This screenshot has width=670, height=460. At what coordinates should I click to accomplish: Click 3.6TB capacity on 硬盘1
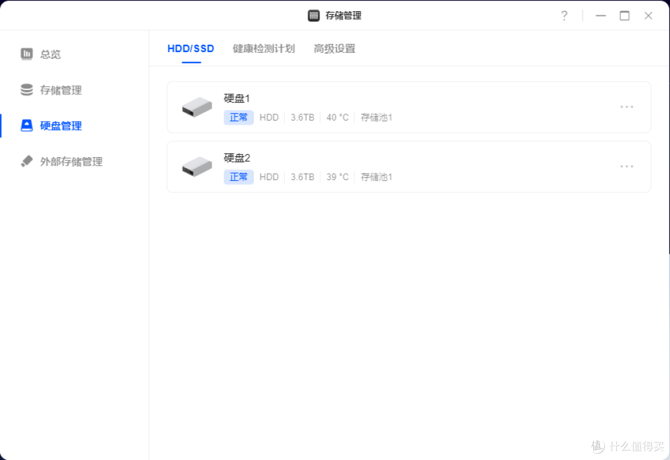click(303, 117)
